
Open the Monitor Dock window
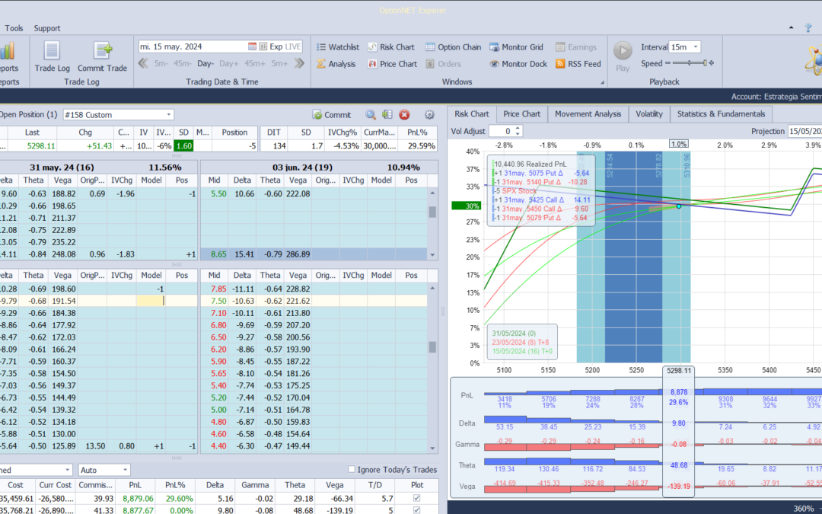point(518,64)
